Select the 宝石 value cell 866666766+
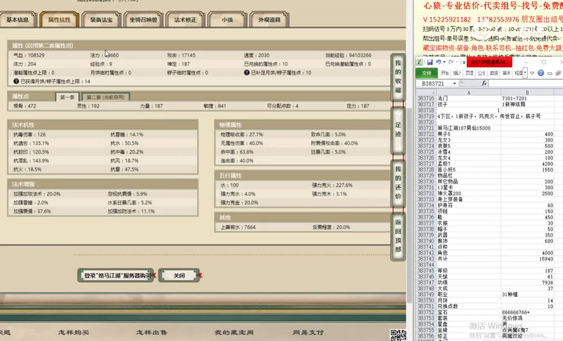Screen dimensions: 563x341 pyautogui.click(x=527, y=312)
